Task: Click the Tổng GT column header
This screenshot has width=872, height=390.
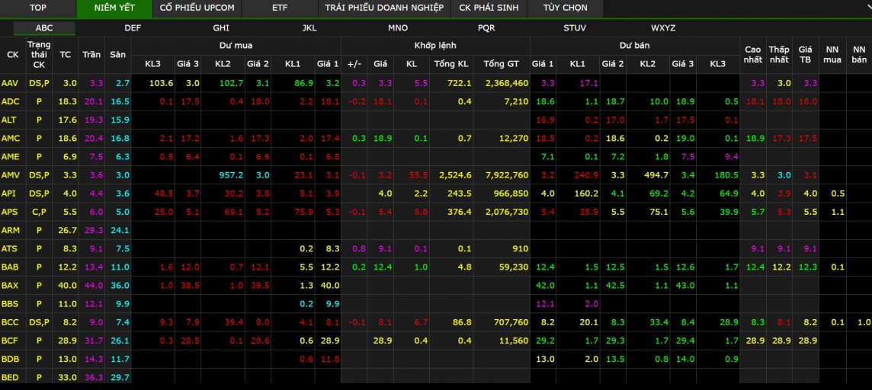Action: [501, 64]
